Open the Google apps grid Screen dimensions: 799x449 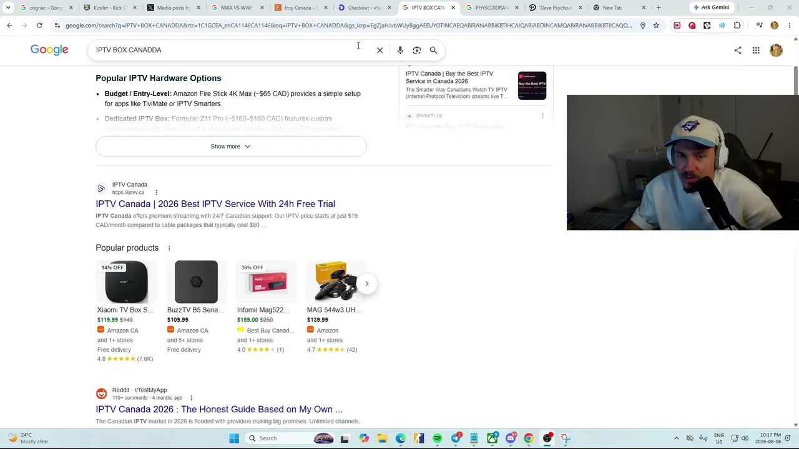(x=756, y=50)
